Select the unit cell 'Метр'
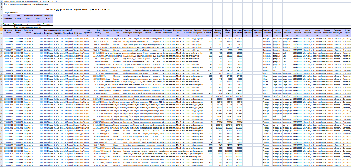Screen dimensions: 351x167 tap(198, 62)
